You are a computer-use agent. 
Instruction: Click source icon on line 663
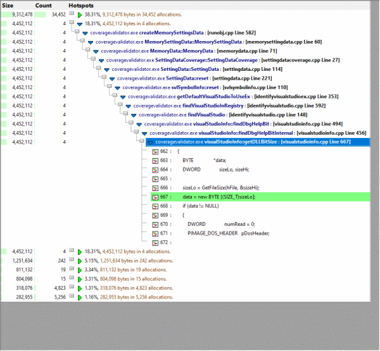click(155, 161)
